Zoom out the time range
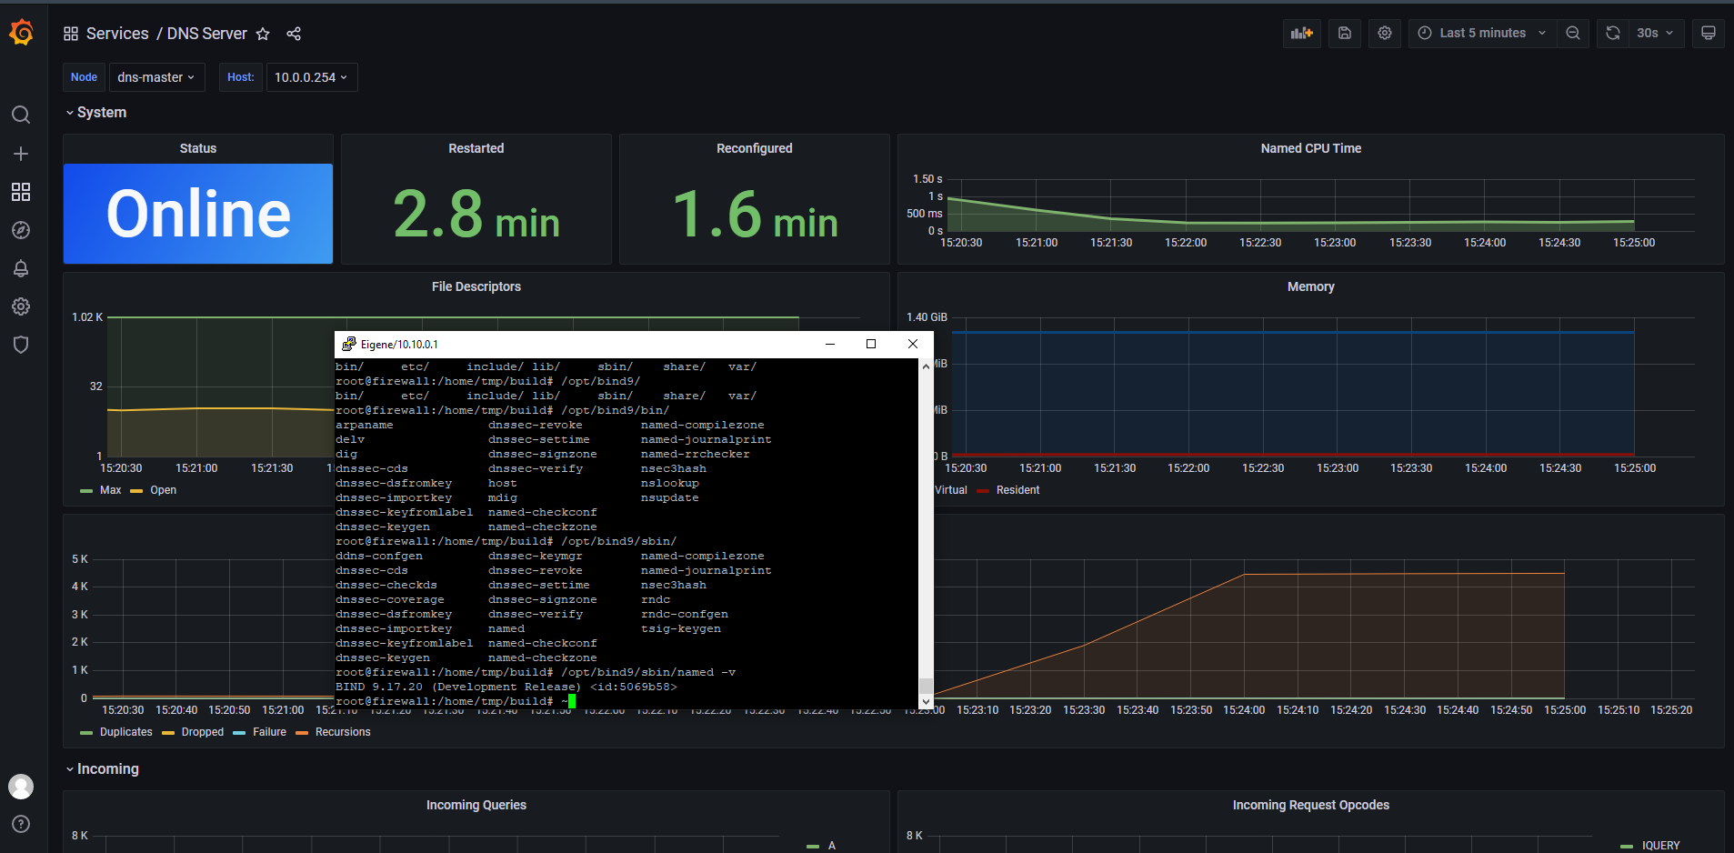This screenshot has width=1734, height=853. point(1573,33)
